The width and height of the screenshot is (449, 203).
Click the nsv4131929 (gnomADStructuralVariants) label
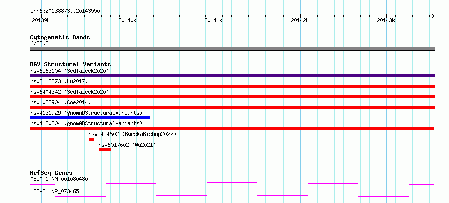tap(86, 113)
